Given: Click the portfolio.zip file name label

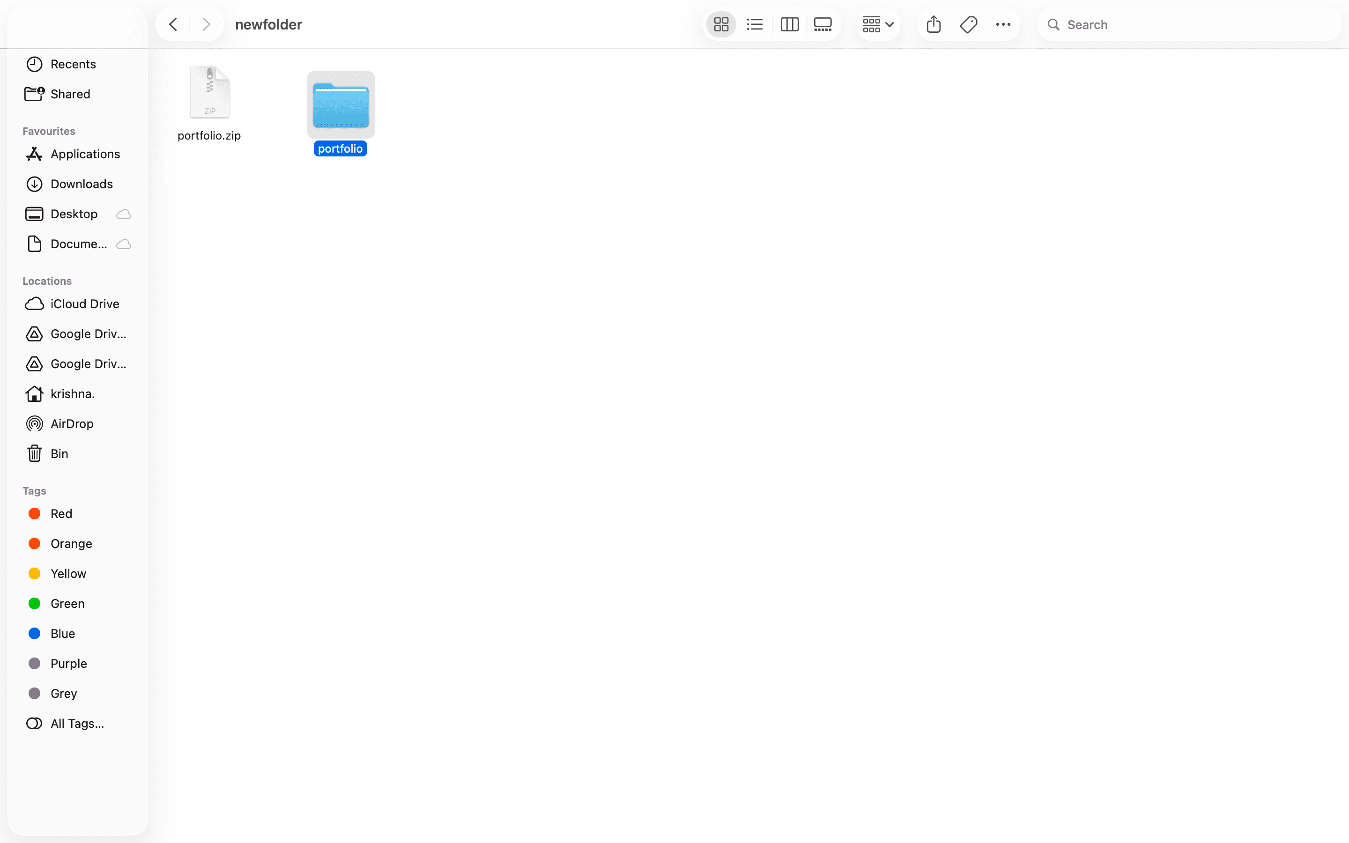Looking at the screenshot, I should pyautogui.click(x=209, y=135).
